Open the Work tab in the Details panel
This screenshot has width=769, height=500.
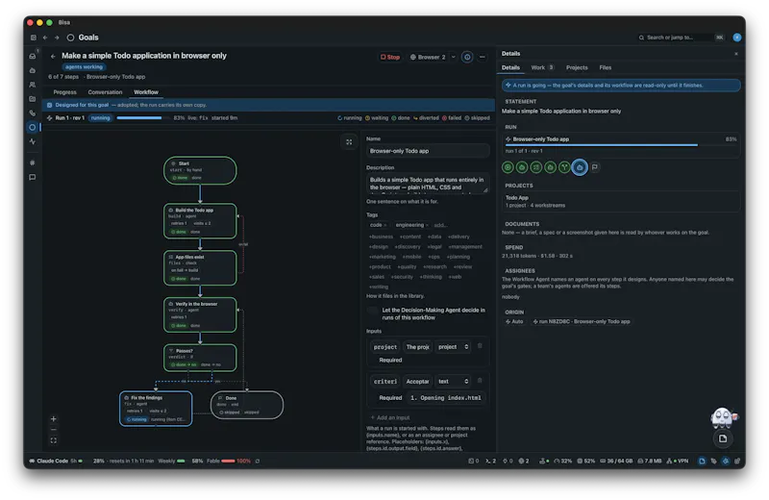pos(542,67)
